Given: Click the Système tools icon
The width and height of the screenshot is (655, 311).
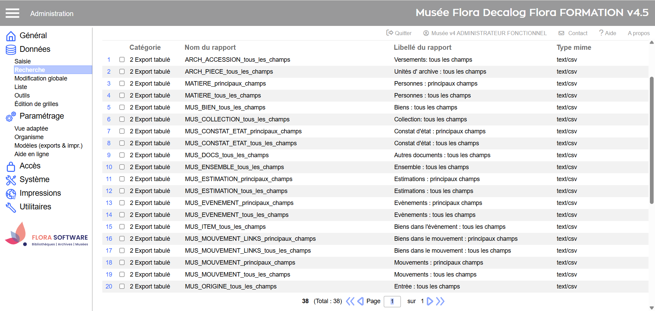Looking at the screenshot, I should [11, 180].
